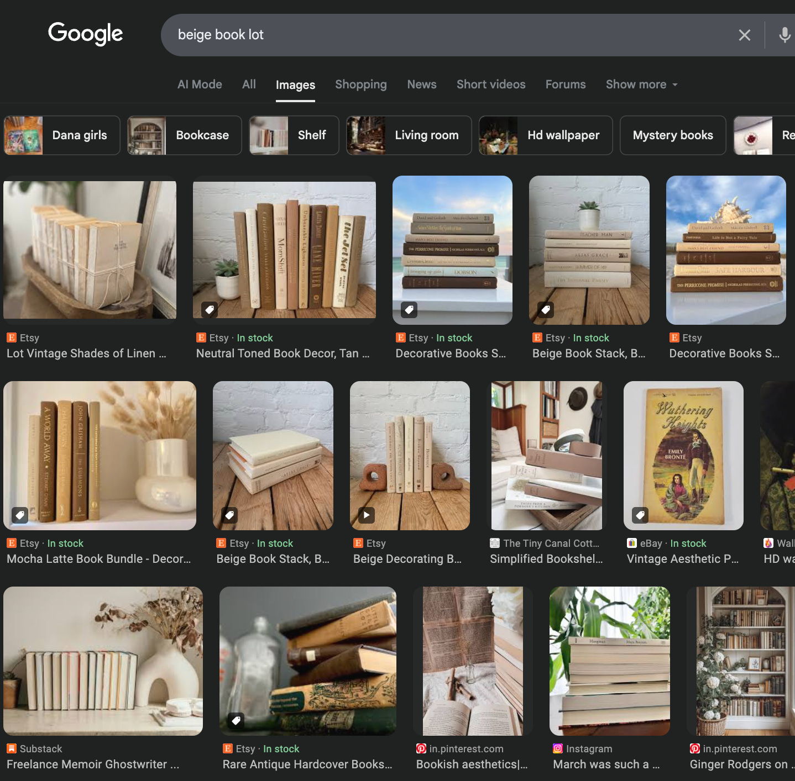Open Neutral Toned Book Decor image
795x781 pixels.
pyautogui.click(x=284, y=250)
